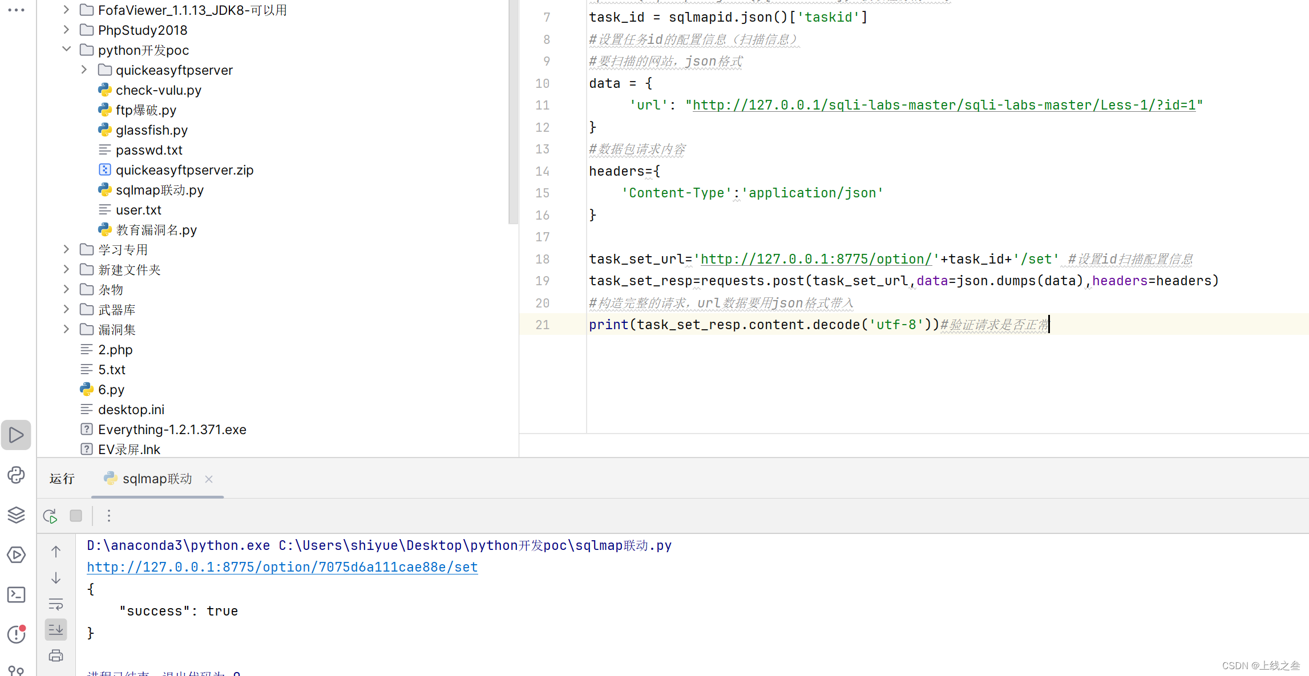Close the sqlmap联动 run tab

[209, 479]
